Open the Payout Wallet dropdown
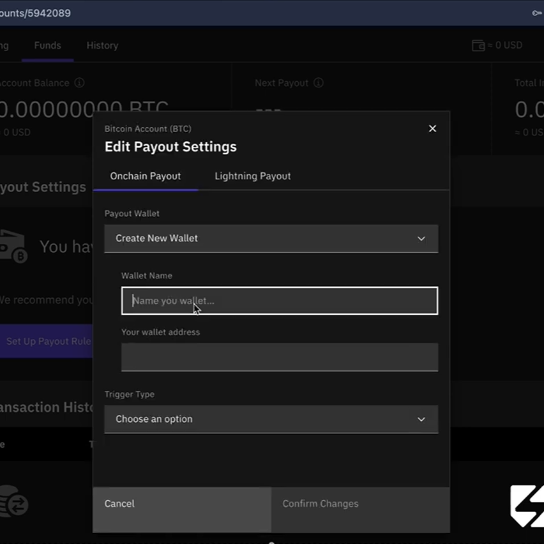The image size is (544, 544). click(271, 238)
